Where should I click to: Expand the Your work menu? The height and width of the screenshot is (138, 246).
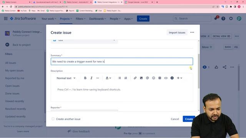pyautogui.click(x=49, y=19)
